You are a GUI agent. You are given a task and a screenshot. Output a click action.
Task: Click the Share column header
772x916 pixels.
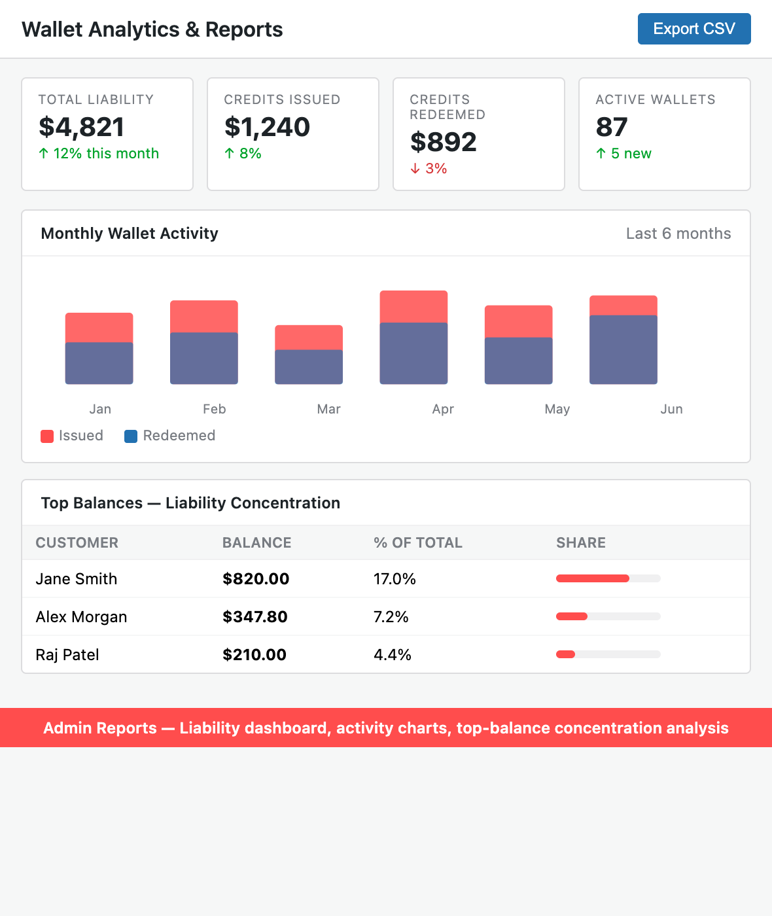click(x=581, y=542)
